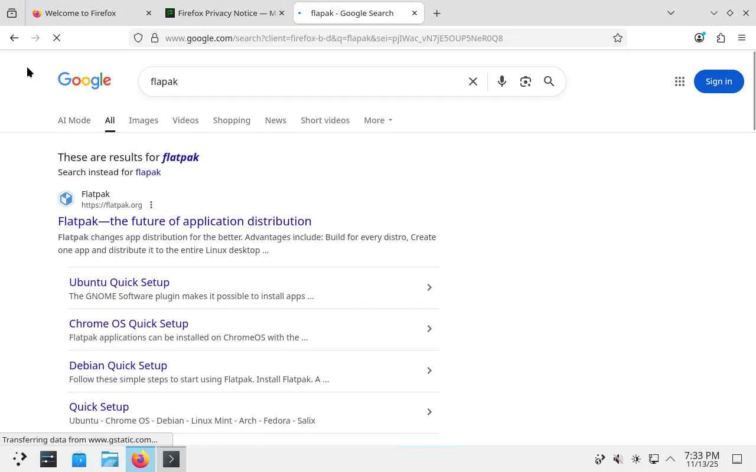756x472 pixels.
Task: Click into the Google search field
Action: pyautogui.click(x=305, y=81)
